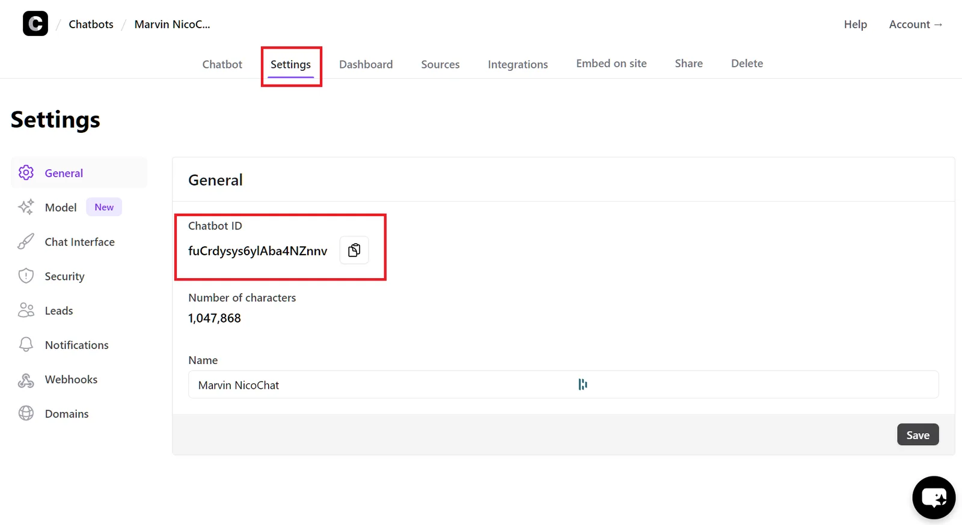Click the teal icon inside Name field
This screenshot has width=962, height=525.
pyautogui.click(x=583, y=384)
